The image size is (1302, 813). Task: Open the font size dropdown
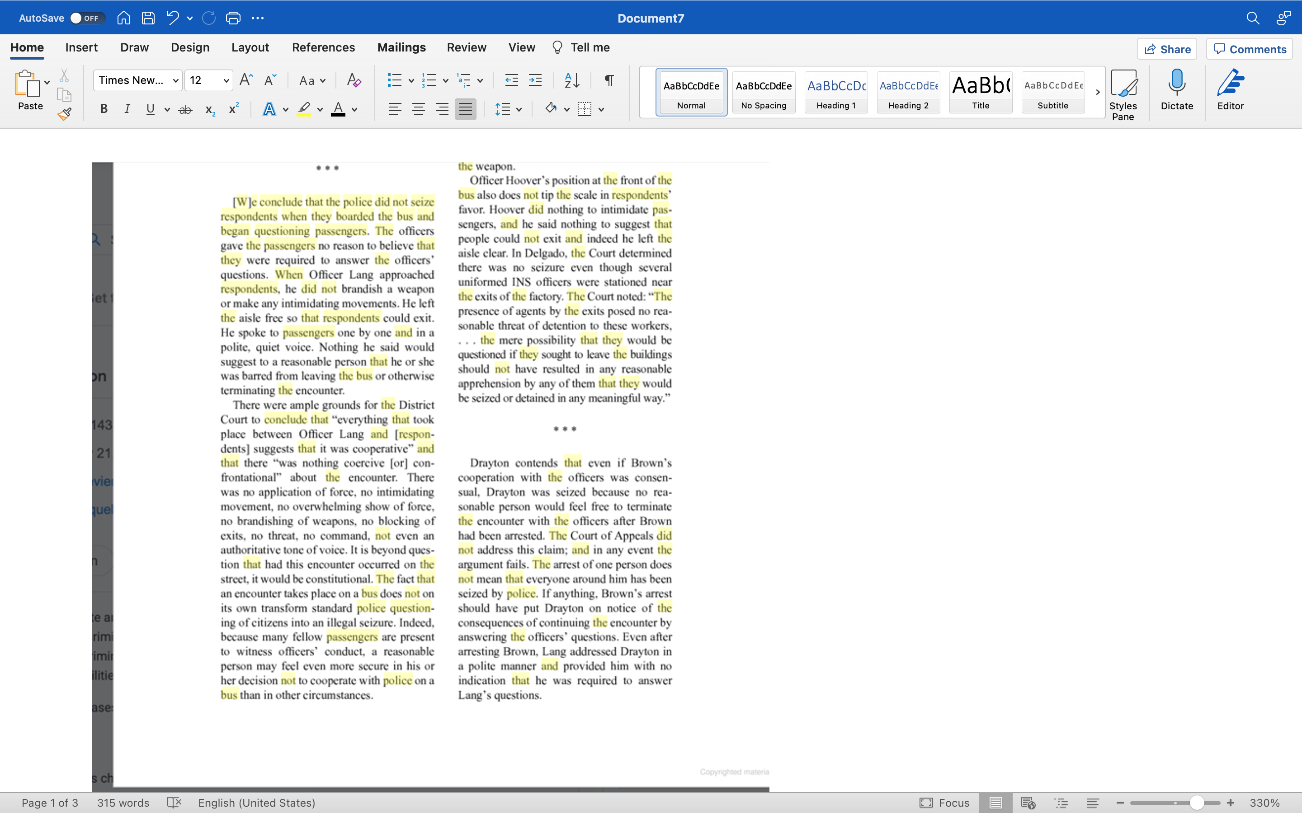(x=226, y=81)
